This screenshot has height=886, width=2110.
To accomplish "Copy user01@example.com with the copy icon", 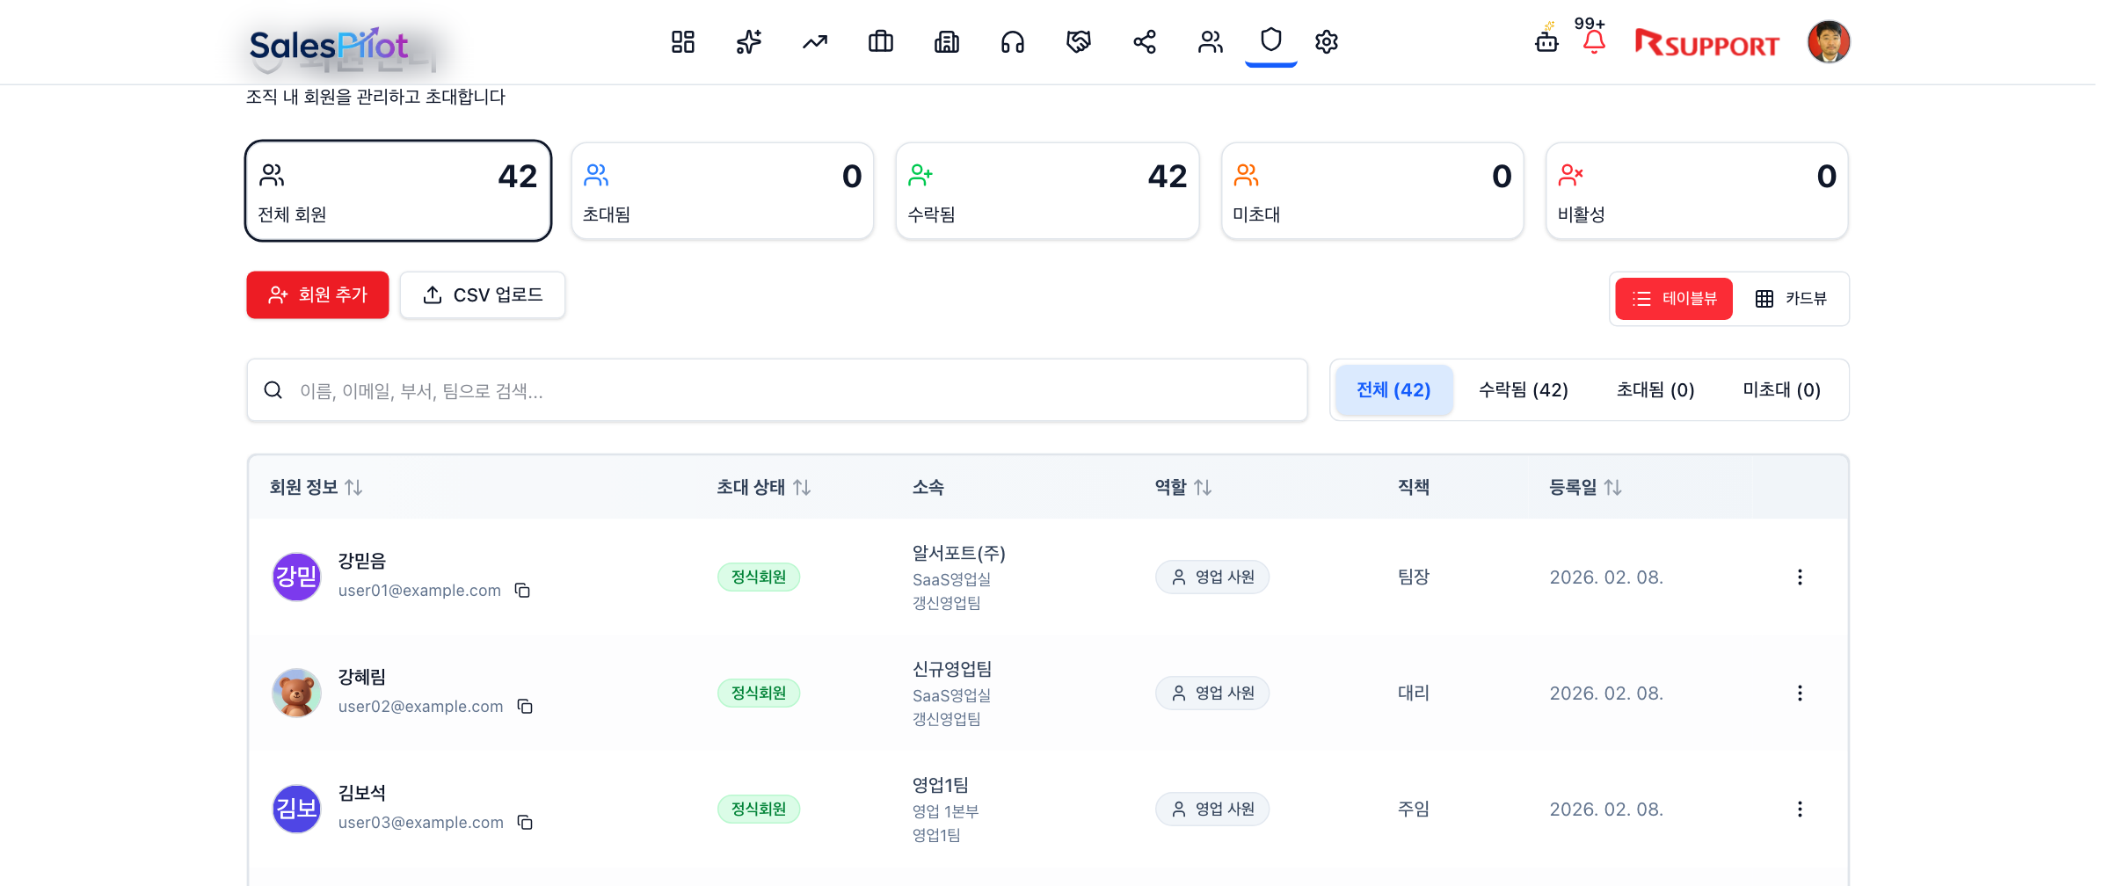I will 523,590.
